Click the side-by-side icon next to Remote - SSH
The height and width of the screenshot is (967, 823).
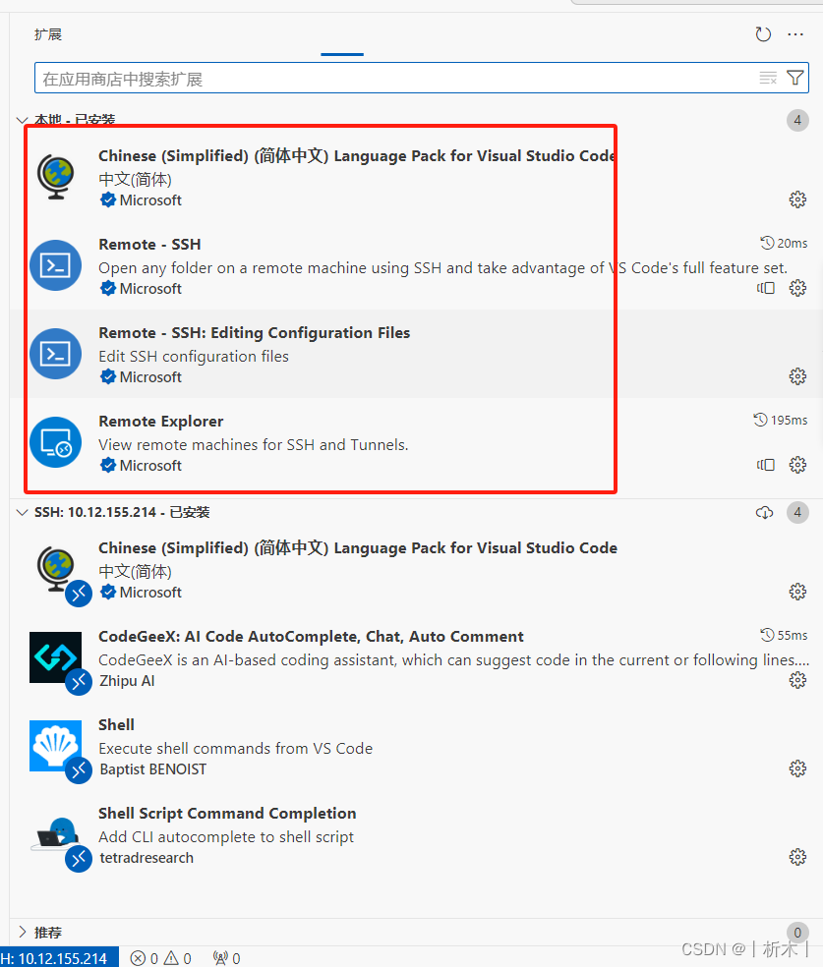click(x=766, y=288)
